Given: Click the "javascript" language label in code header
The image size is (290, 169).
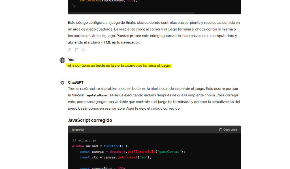Looking at the screenshot, I should [78, 130].
